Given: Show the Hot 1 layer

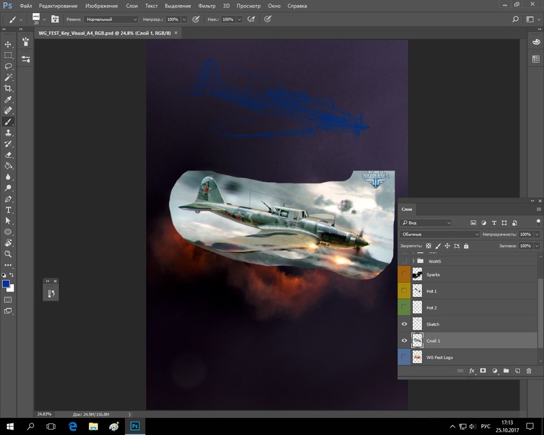Looking at the screenshot, I should click(x=404, y=291).
